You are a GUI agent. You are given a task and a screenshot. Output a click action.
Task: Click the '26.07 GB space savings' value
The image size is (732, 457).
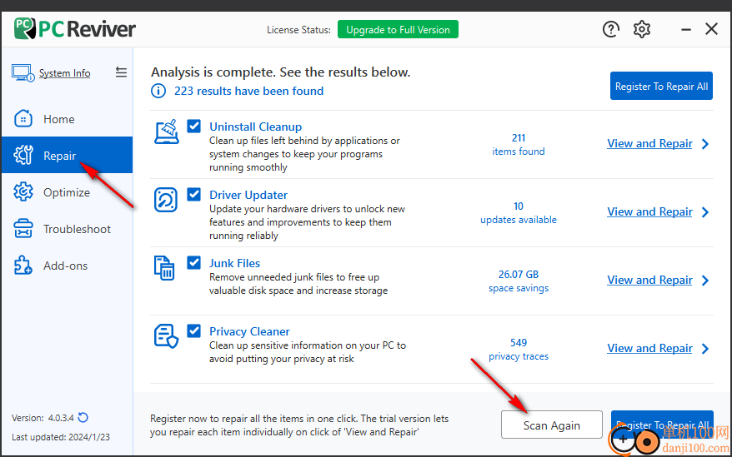coord(519,281)
